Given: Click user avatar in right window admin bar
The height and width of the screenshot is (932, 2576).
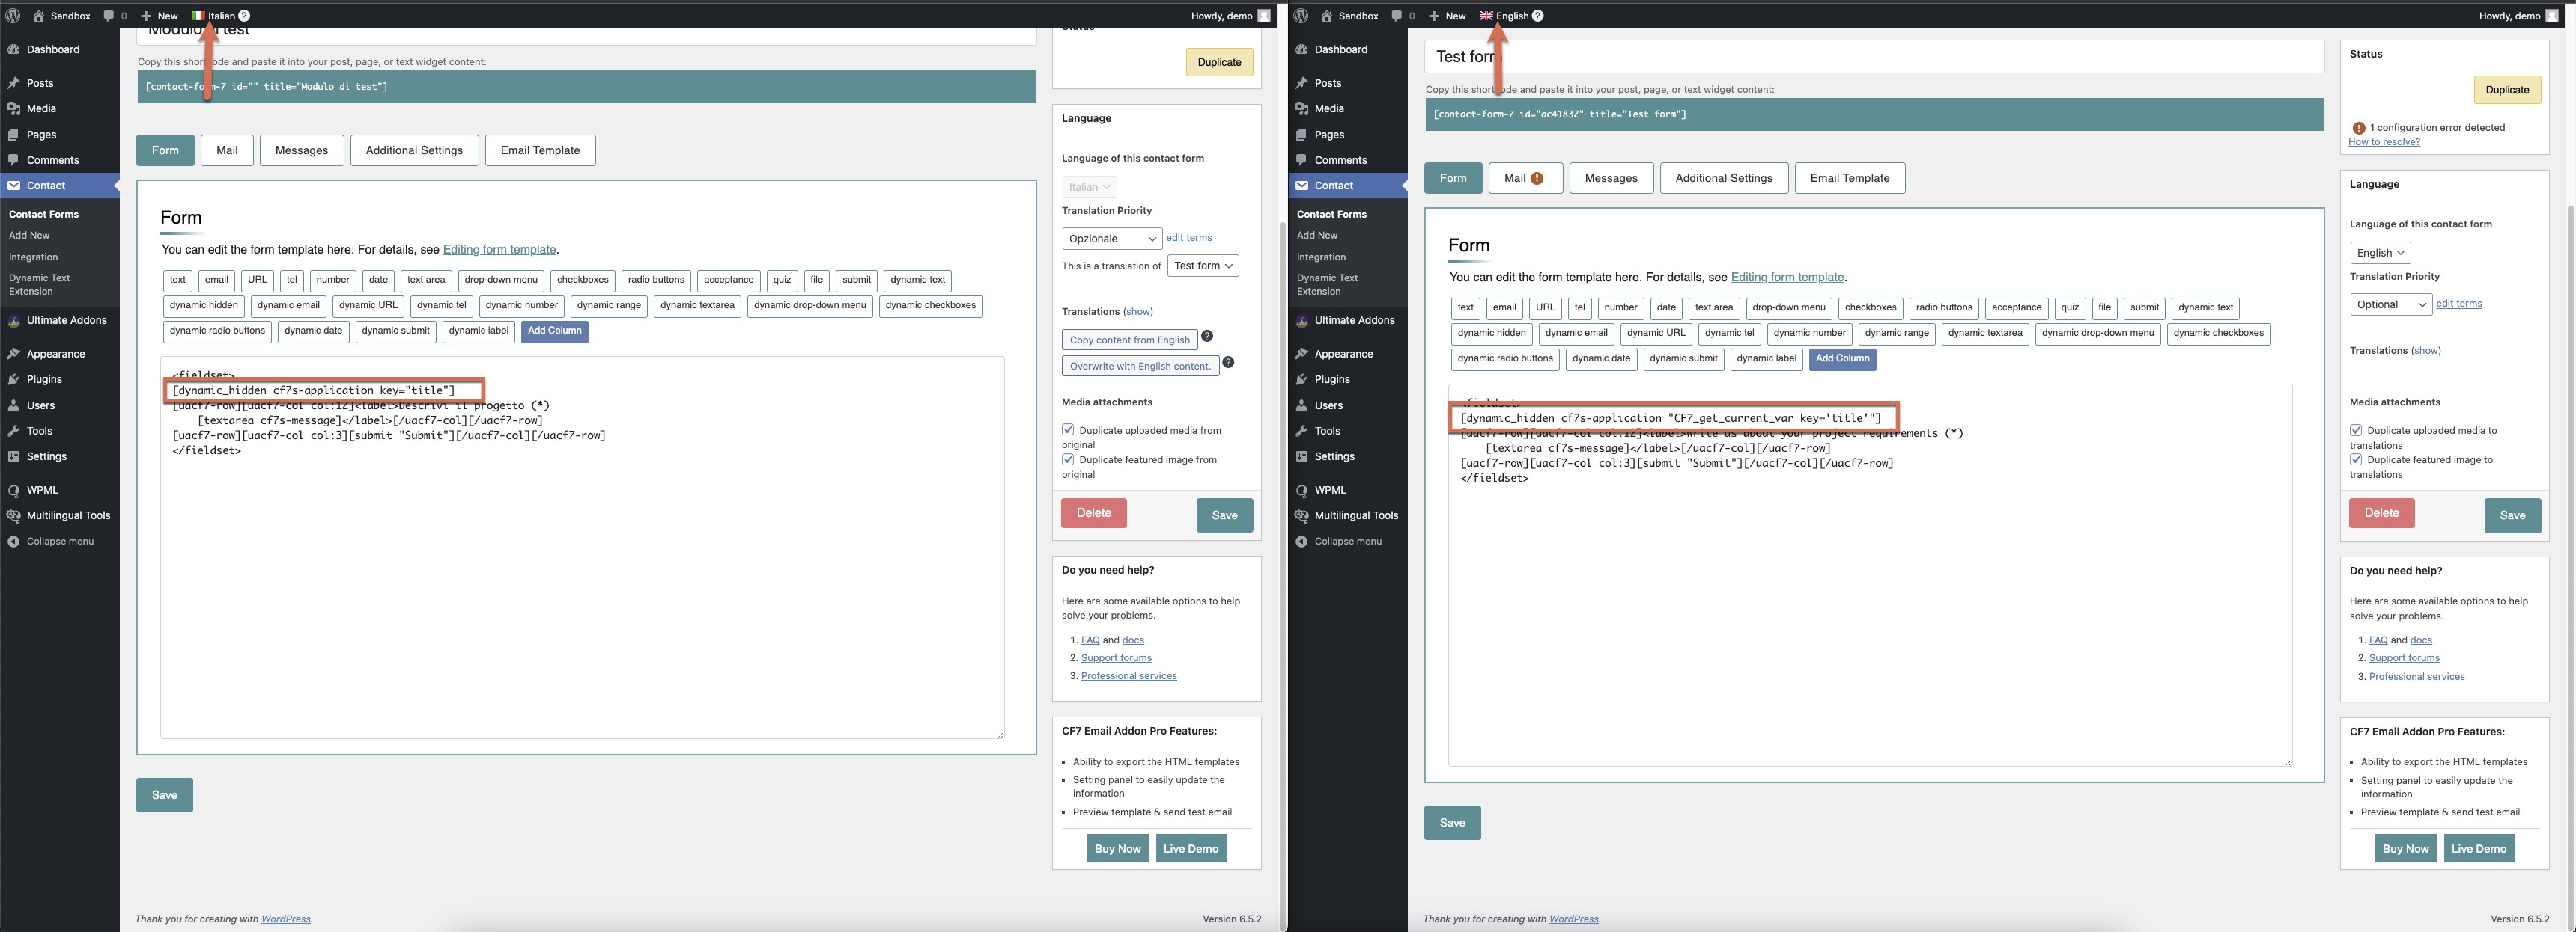Looking at the screenshot, I should [x=2552, y=16].
